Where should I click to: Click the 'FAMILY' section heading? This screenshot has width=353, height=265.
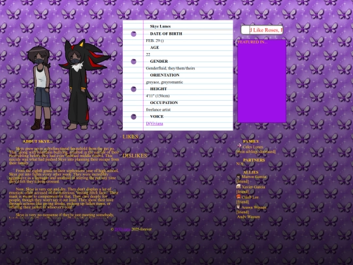point(251,141)
